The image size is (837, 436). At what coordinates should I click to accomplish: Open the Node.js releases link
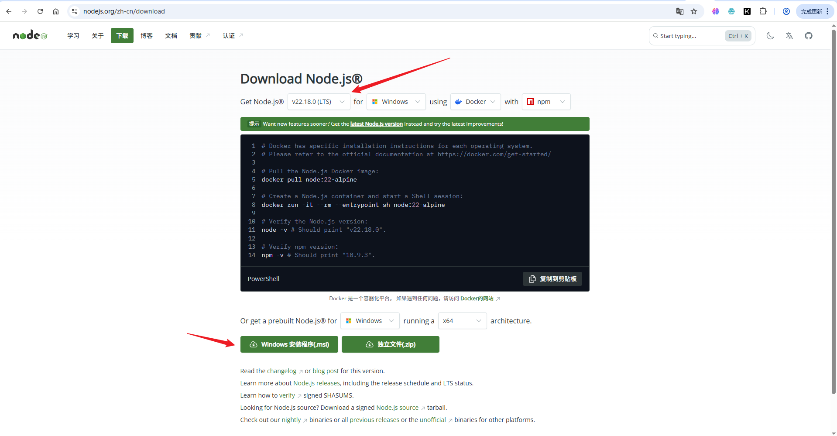(x=316, y=383)
